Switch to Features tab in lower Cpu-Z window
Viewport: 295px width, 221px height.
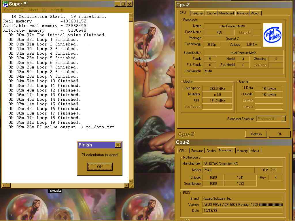[x=197, y=151]
